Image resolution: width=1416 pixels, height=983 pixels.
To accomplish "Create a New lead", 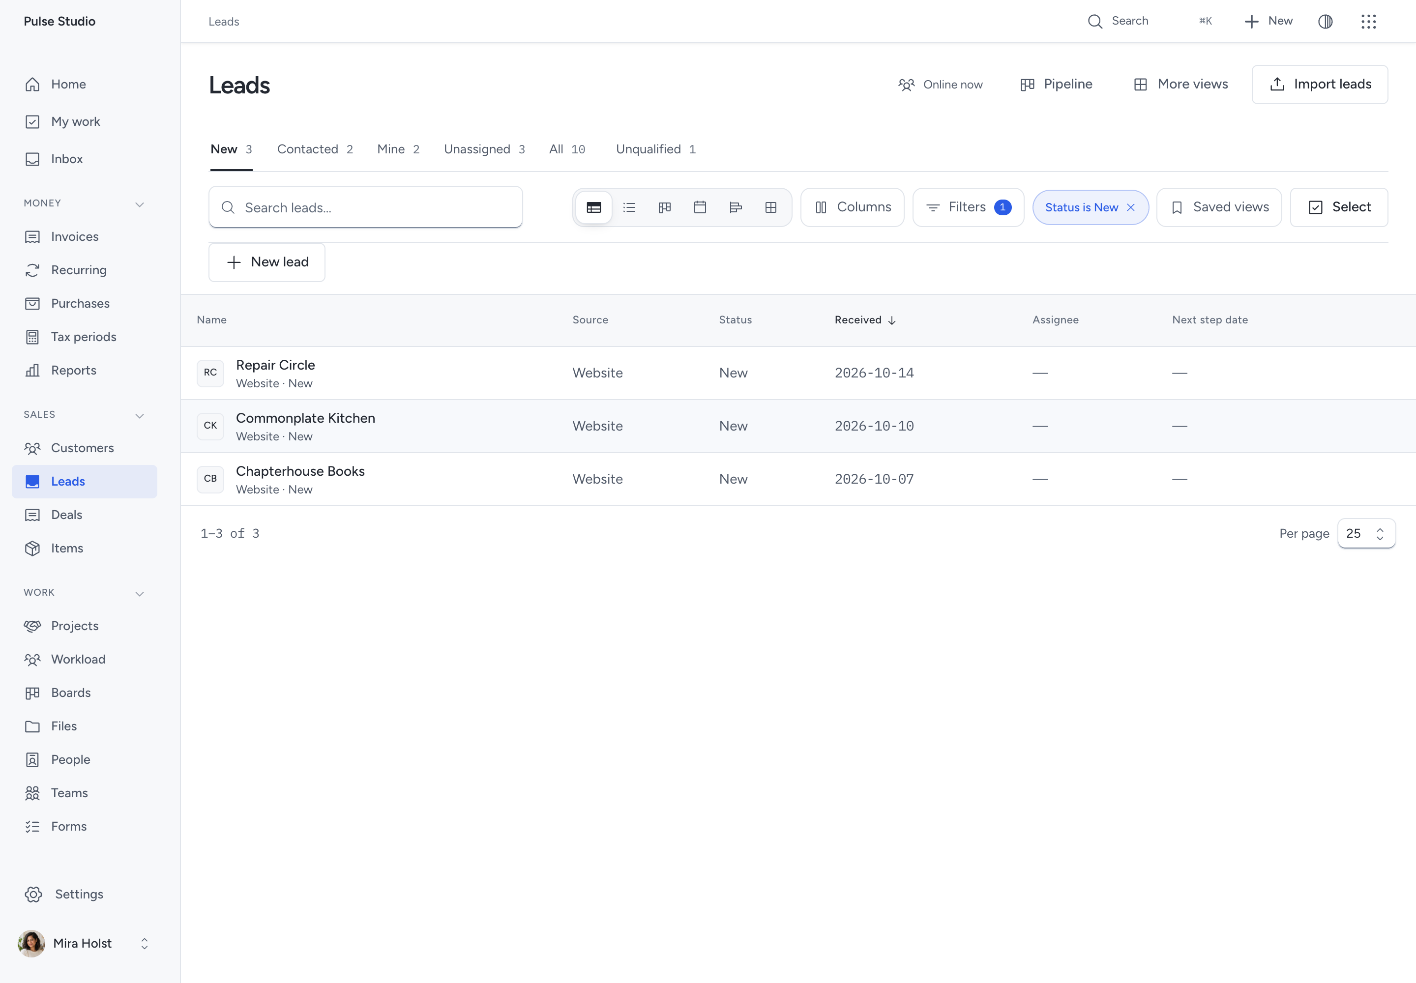I will (267, 262).
